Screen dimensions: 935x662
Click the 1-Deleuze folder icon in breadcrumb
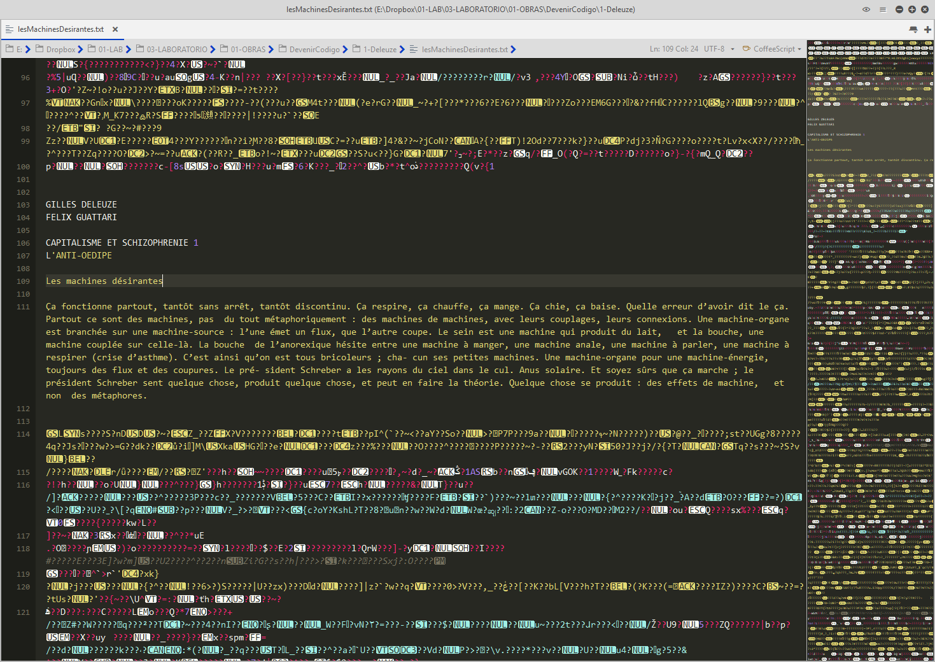click(356, 50)
